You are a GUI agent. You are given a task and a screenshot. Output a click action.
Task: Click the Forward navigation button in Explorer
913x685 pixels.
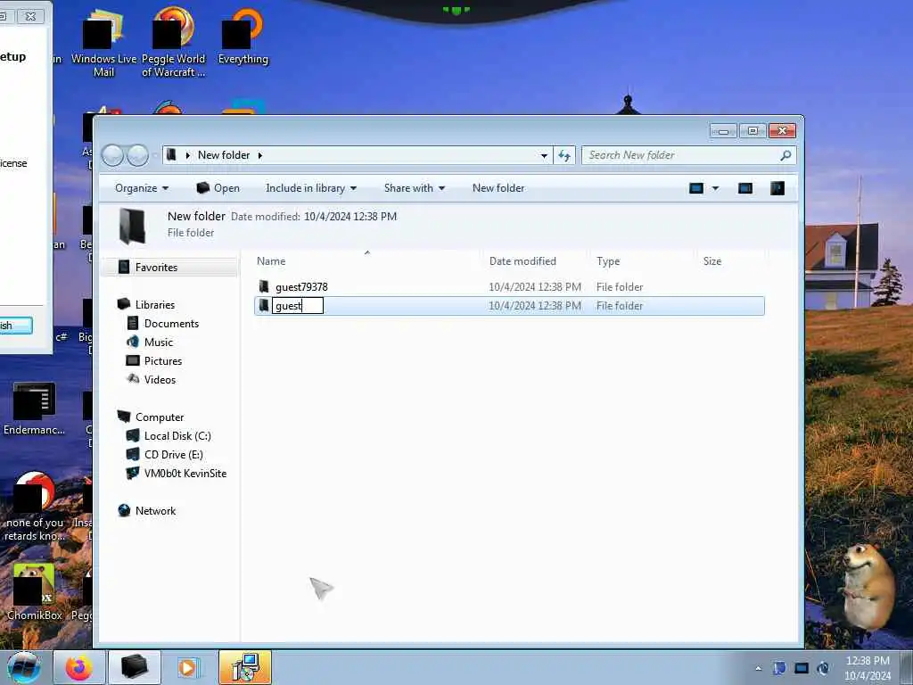tap(137, 155)
